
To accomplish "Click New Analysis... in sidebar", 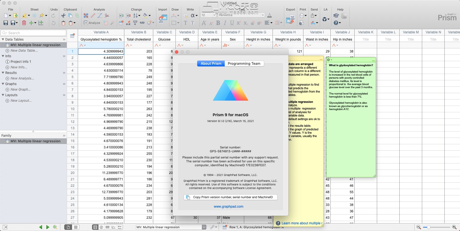I will pyautogui.click(x=22, y=78).
